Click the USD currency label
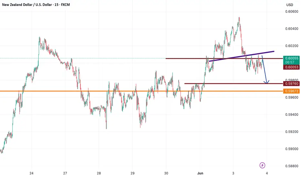Screen dimensions: 301x177 point(290,5)
